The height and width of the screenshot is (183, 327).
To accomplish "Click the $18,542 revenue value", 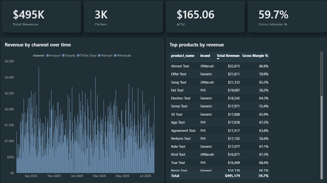I will pyautogui.click(x=234, y=98).
